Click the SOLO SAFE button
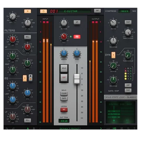141x141 pixels. 64,98
